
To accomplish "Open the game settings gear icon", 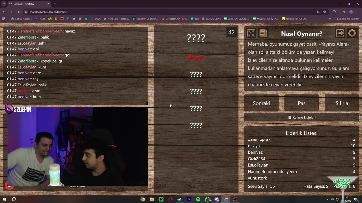I will point(352,33).
